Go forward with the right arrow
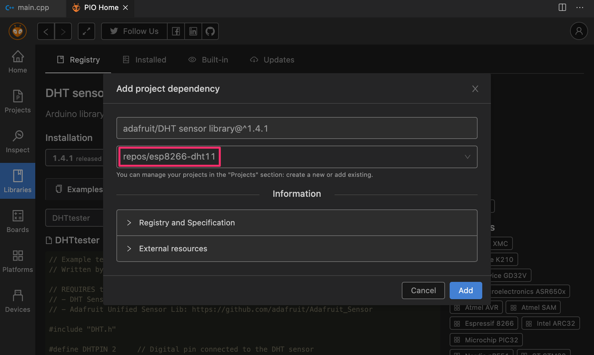Image resolution: width=594 pixels, height=355 pixels. point(63,31)
